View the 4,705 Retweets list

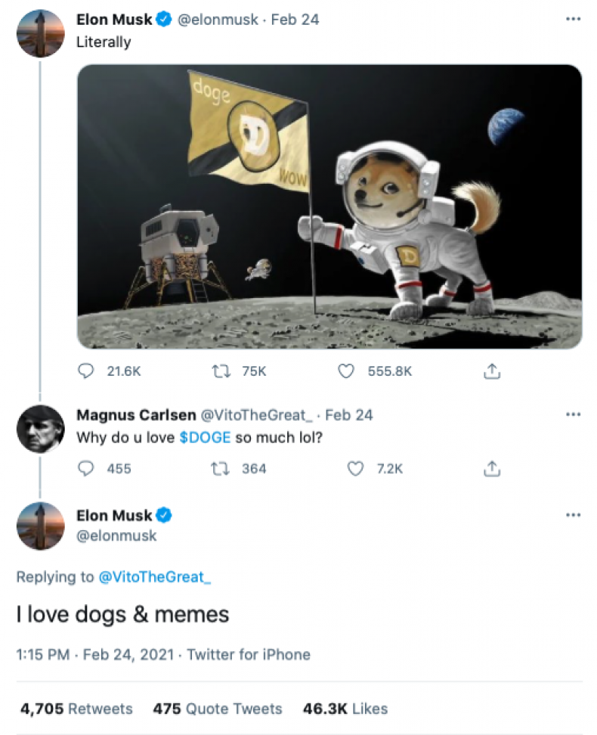(x=76, y=709)
